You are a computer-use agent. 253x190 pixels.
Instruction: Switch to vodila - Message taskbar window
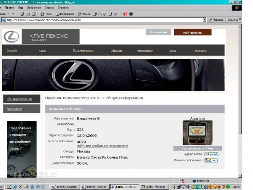(x=154, y=186)
